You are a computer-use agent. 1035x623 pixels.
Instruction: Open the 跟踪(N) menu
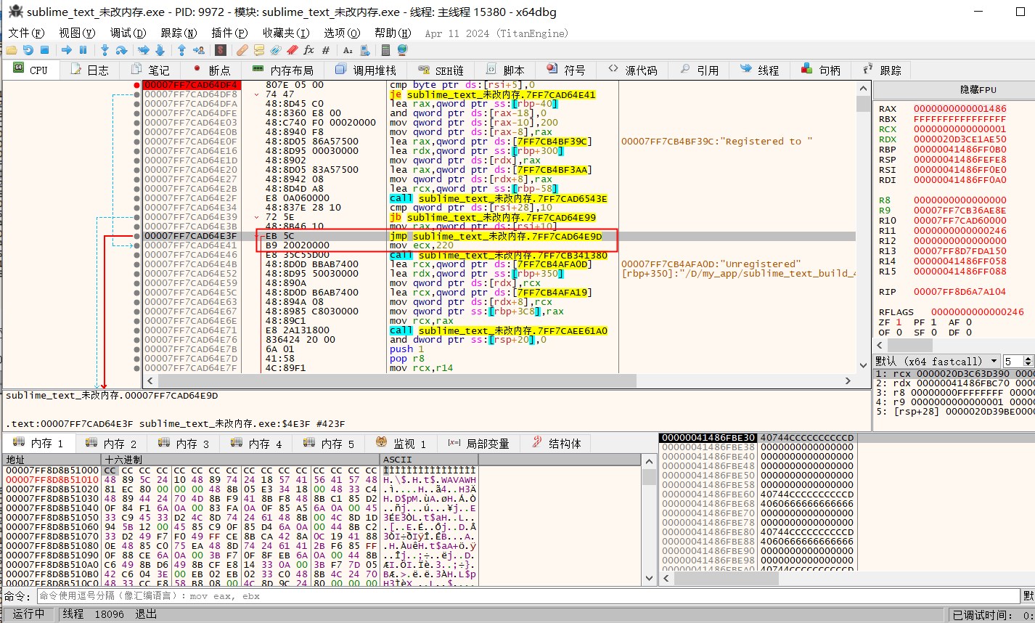179,33
